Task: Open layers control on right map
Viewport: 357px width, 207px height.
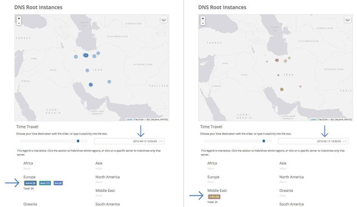Action: [348, 20]
